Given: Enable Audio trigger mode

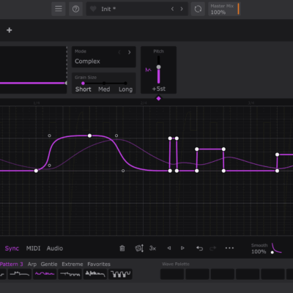Looking at the screenshot, I should click(x=55, y=248).
